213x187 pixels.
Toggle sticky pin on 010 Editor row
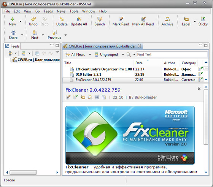pos(201,74)
